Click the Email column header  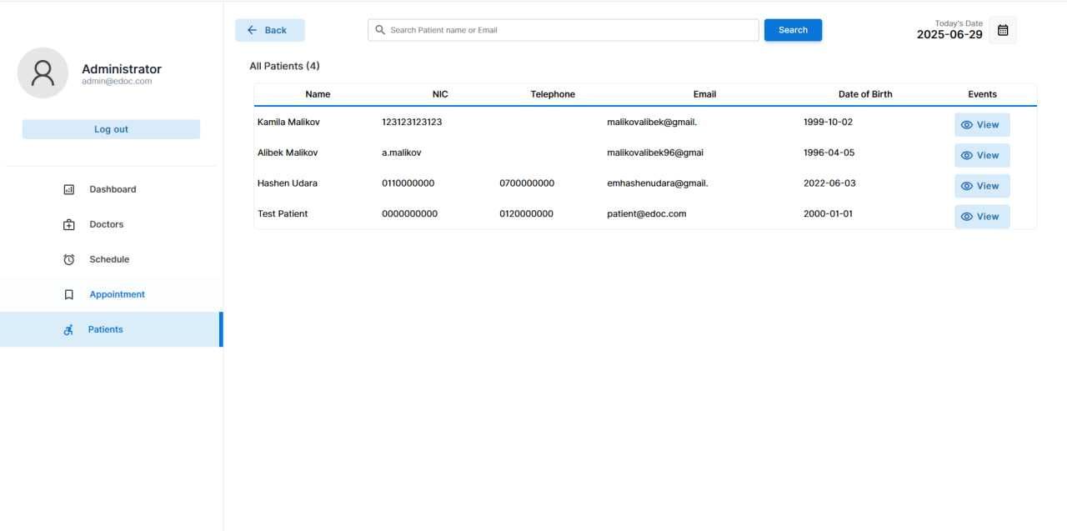click(x=704, y=94)
